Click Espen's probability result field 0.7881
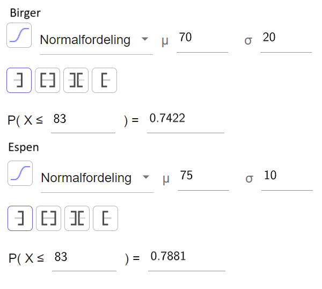The width and height of the screenshot is (322, 289). click(x=186, y=259)
